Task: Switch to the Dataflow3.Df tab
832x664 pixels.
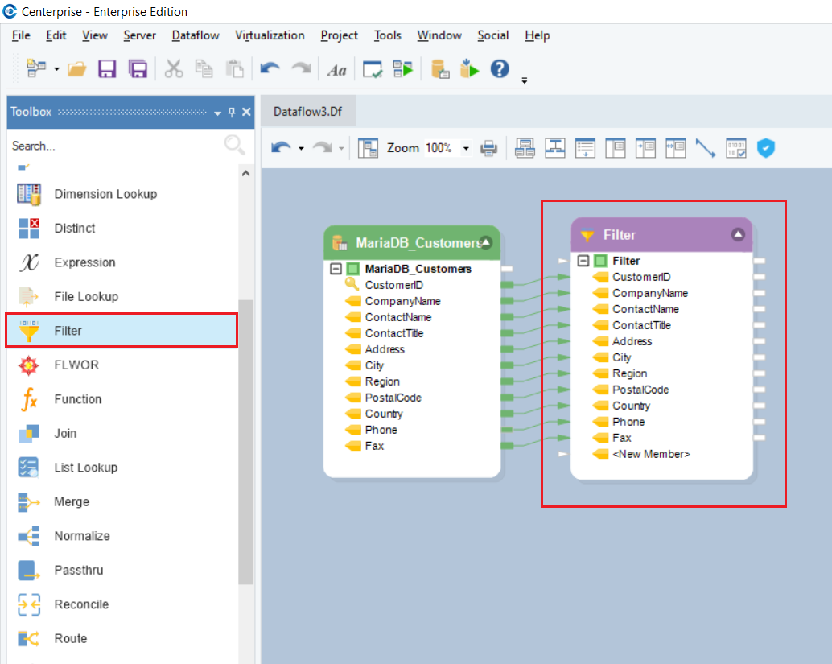Action: tap(308, 112)
